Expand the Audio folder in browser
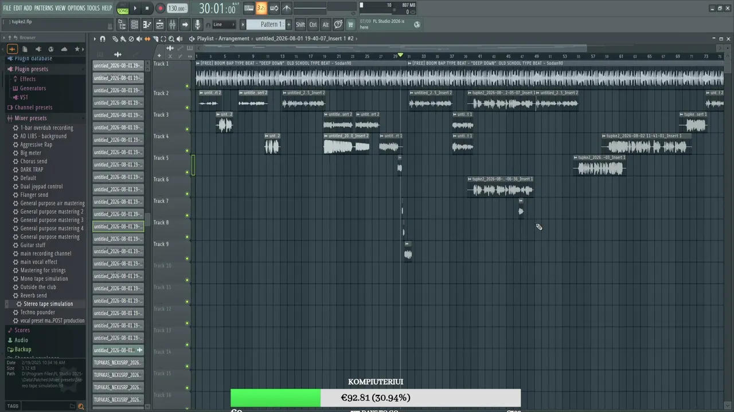Screen dimensions: 734x412 pyautogui.click(x=21, y=340)
